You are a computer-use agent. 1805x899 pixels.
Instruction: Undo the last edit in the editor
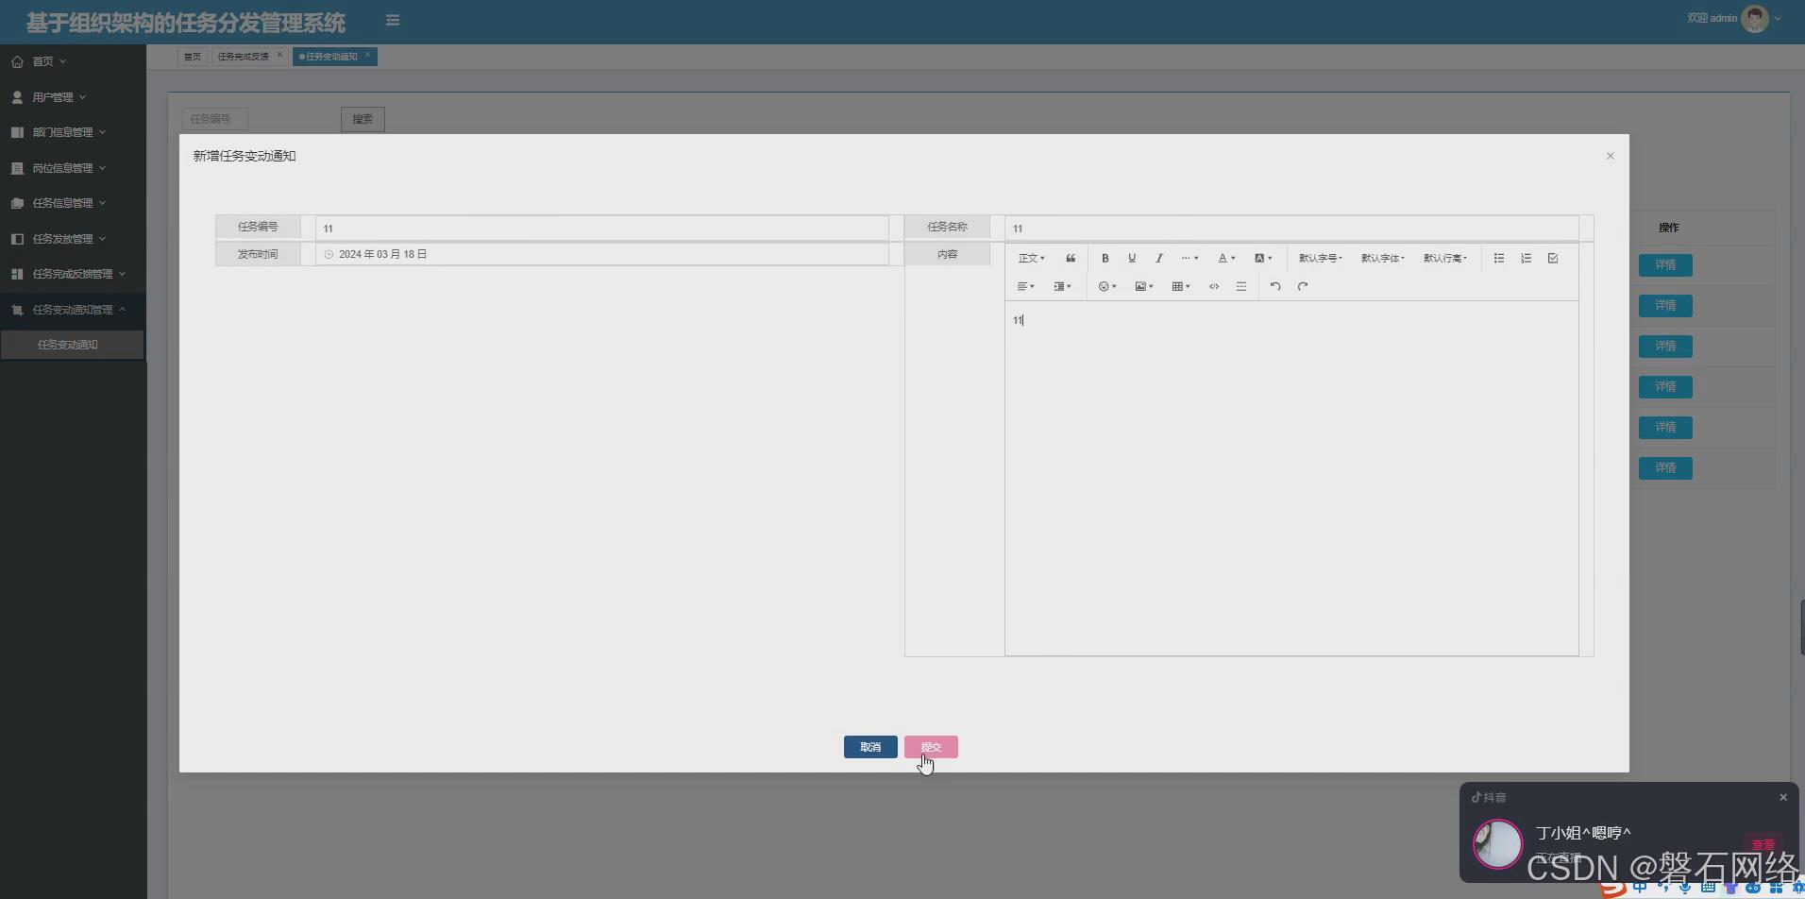[1275, 286]
